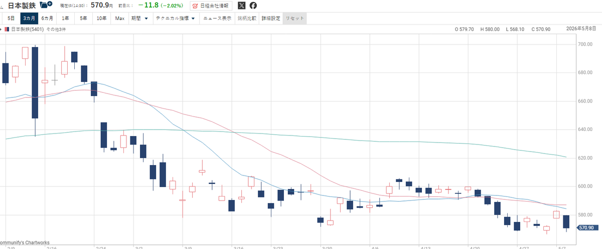Open the 日経会社情報 button
This screenshot has height=249, width=602.
point(211,5)
